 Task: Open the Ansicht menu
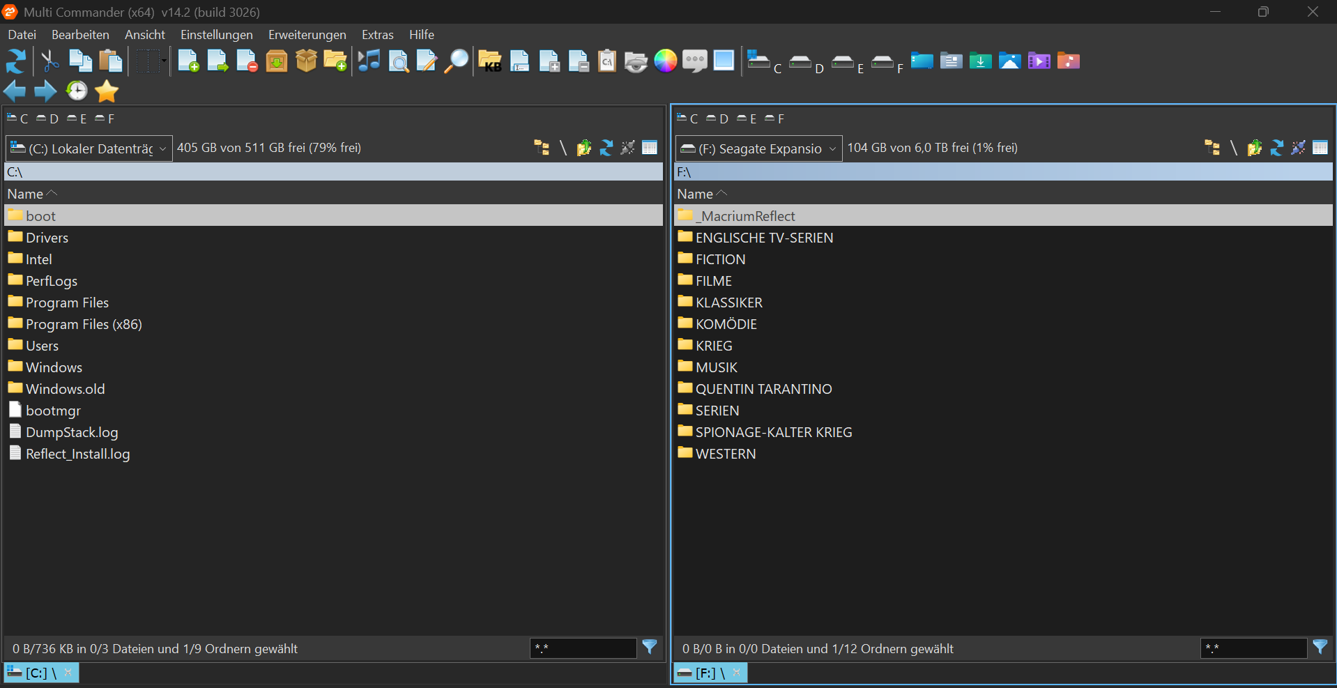[145, 35]
